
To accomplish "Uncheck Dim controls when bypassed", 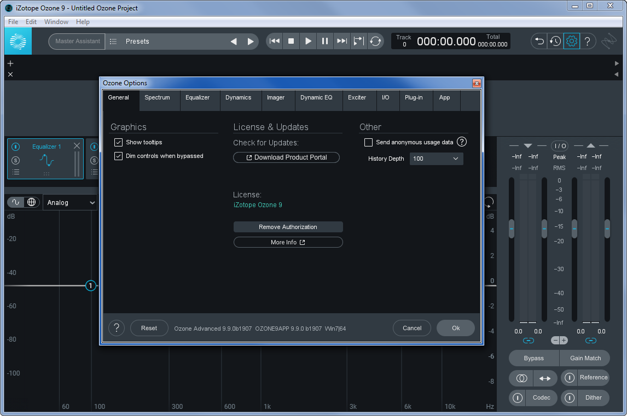I will pyautogui.click(x=118, y=156).
